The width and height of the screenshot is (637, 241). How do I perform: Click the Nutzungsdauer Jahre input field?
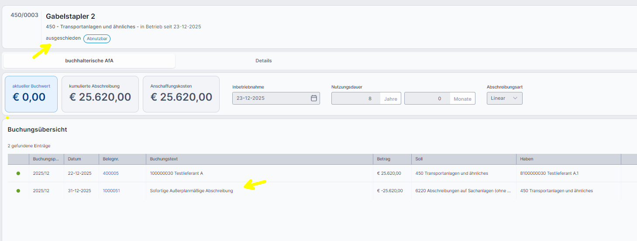click(355, 98)
